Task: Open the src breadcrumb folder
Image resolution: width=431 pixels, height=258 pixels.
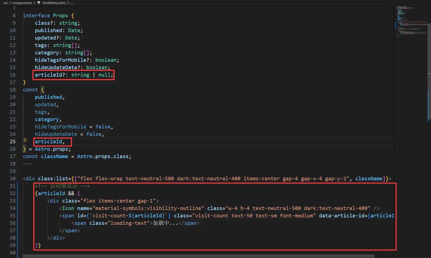Action: 6,3
